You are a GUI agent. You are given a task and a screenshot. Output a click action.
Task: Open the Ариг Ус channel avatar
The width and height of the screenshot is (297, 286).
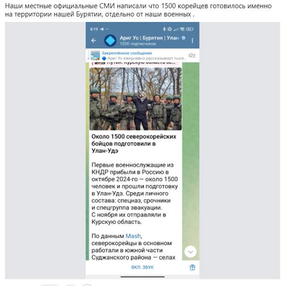(x=110, y=40)
